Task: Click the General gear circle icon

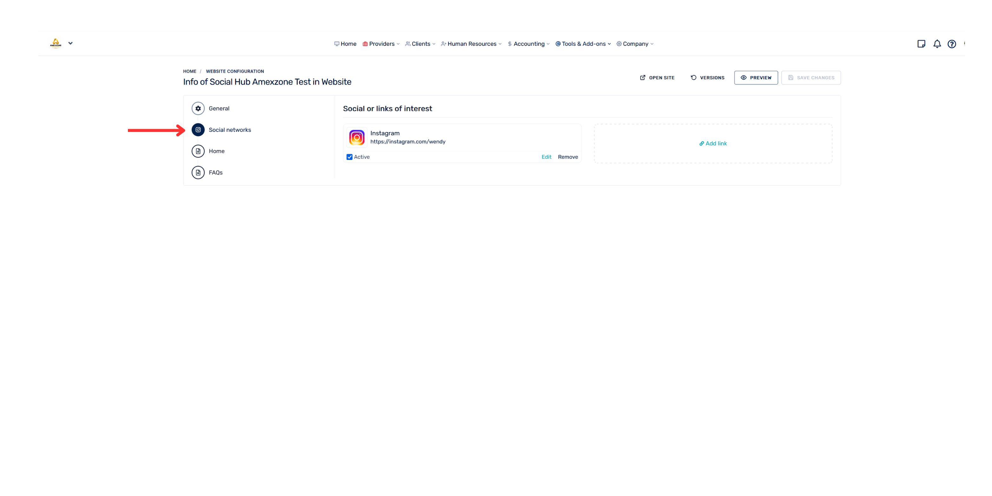Action: (198, 109)
